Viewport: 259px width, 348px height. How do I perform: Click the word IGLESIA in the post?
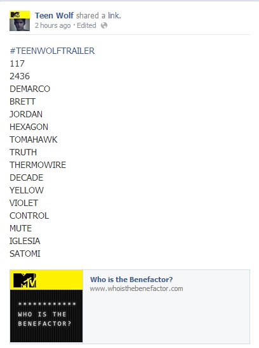point(25,241)
